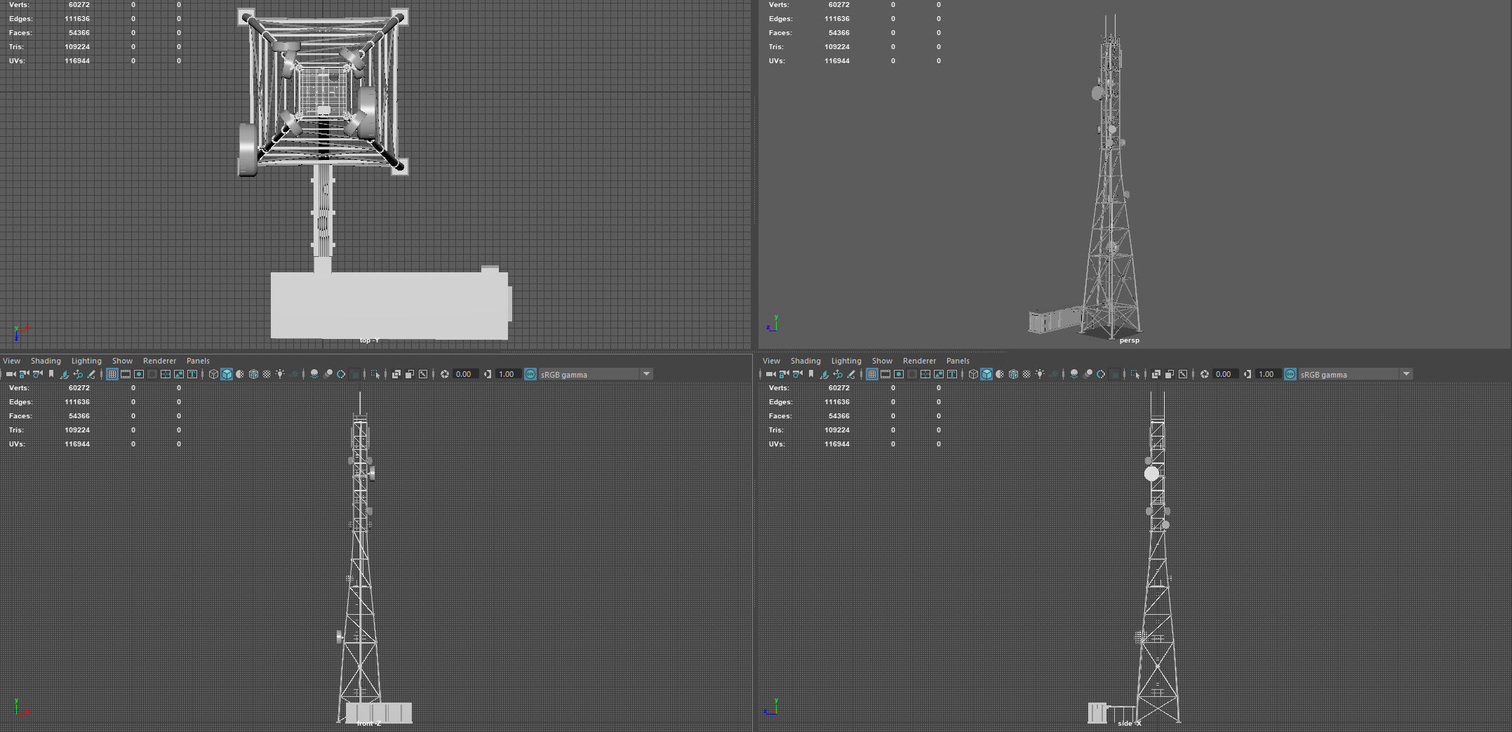1512x732 pixels.
Task: Toggle Use All Lights in front panel toolbar
Action: [x=280, y=374]
